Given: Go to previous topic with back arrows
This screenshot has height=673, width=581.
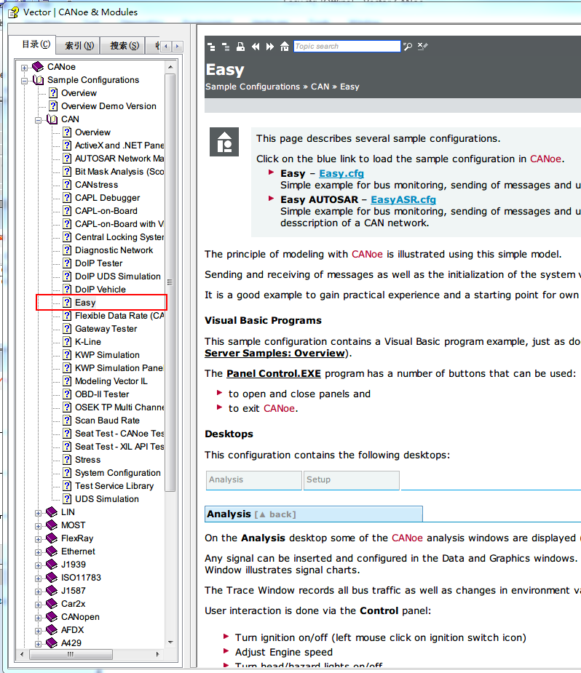Looking at the screenshot, I should point(256,47).
